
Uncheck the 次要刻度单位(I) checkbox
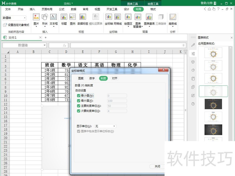[x=78, y=111]
